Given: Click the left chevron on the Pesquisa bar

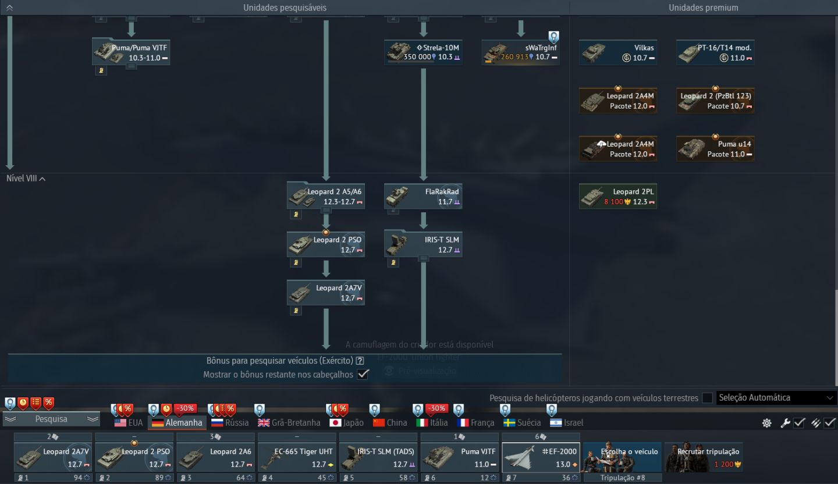Looking at the screenshot, I should click(x=10, y=419).
